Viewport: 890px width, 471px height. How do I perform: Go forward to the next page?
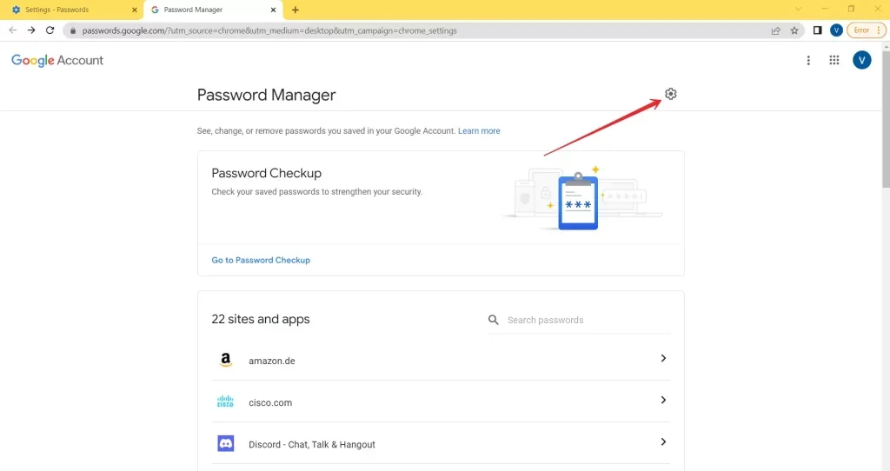31,30
